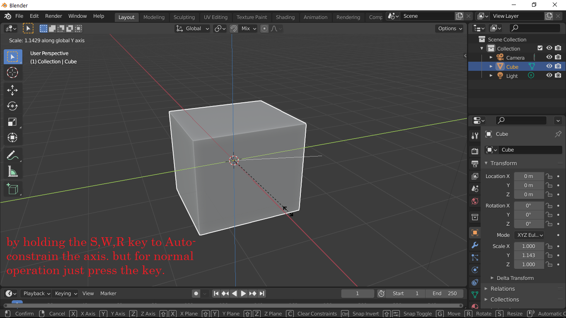Select the Rotate tool
The height and width of the screenshot is (318, 566).
[12, 106]
